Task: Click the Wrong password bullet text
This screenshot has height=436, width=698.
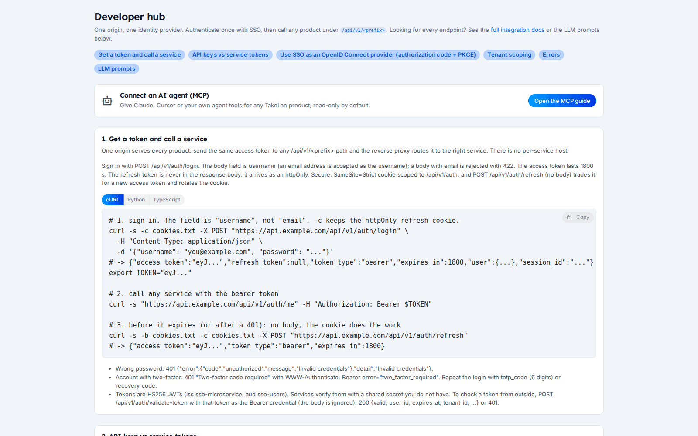Action: point(274,369)
